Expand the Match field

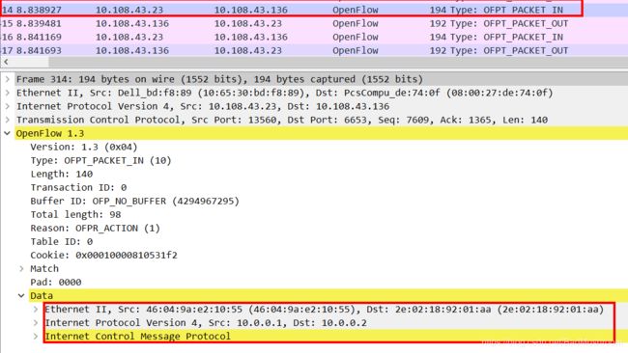coord(21,269)
